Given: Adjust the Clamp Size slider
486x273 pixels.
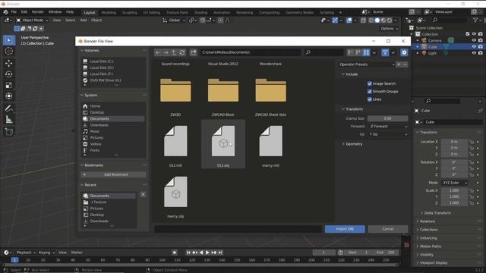Looking at the screenshot, I should pos(387,118).
